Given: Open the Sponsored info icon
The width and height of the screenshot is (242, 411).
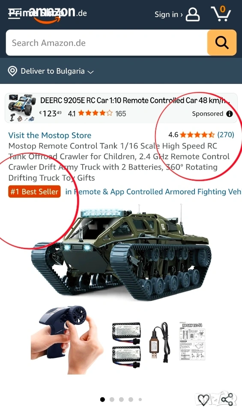Looking at the screenshot, I should 230,113.
